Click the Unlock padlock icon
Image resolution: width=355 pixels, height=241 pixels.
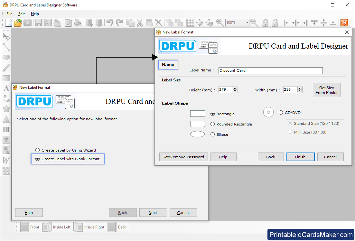tap(275, 23)
